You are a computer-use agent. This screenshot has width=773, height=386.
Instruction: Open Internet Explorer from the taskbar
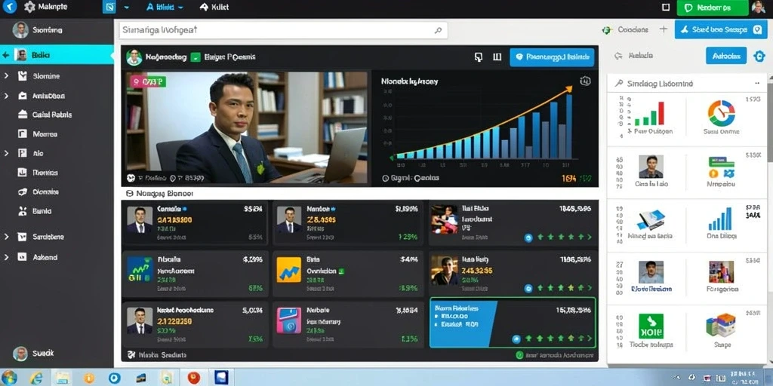point(35,378)
